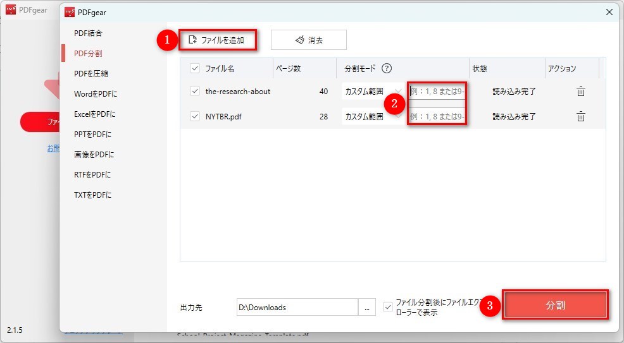Viewport: 624px width, 343px height.
Task: Click the red button in background PDFgear window
Action: coord(40,121)
